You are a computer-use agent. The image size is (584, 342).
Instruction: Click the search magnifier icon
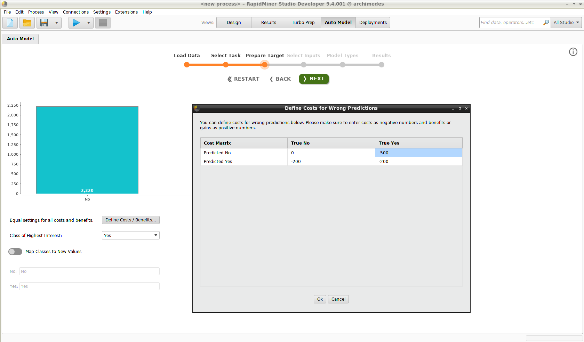point(546,23)
